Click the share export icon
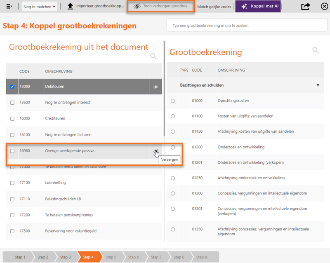The width and height of the screenshot is (330, 263). pyautogui.click(x=306, y=6)
